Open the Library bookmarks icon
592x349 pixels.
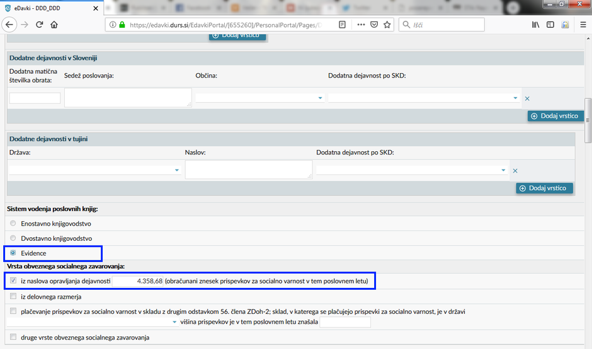point(536,25)
